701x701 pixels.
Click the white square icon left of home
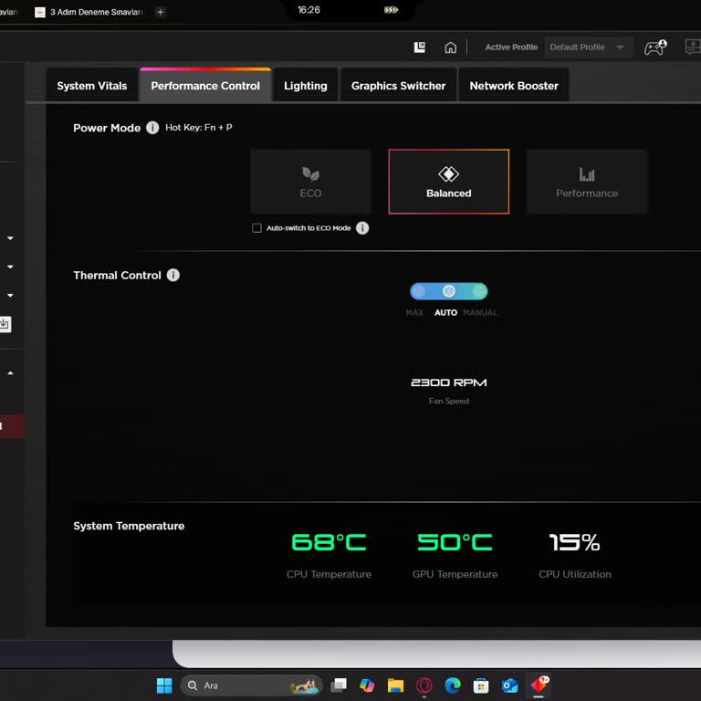point(420,47)
